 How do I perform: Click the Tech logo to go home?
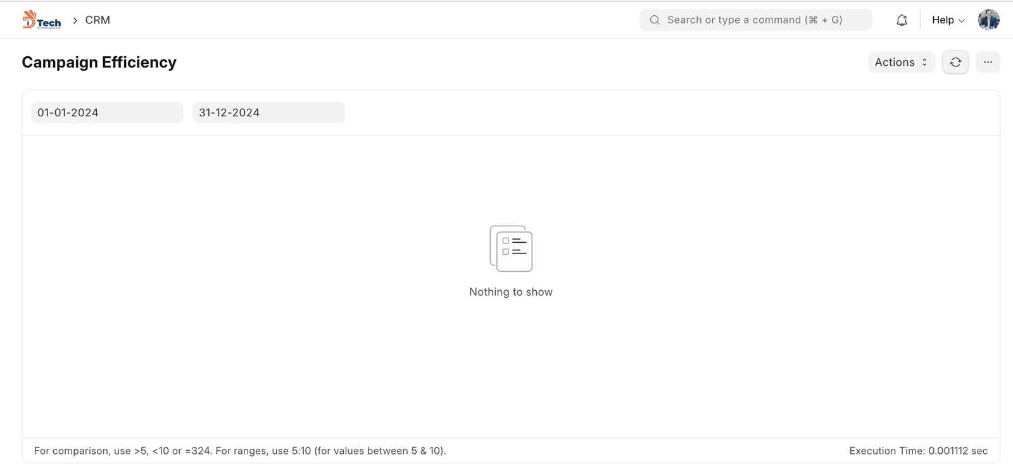point(42,20)
